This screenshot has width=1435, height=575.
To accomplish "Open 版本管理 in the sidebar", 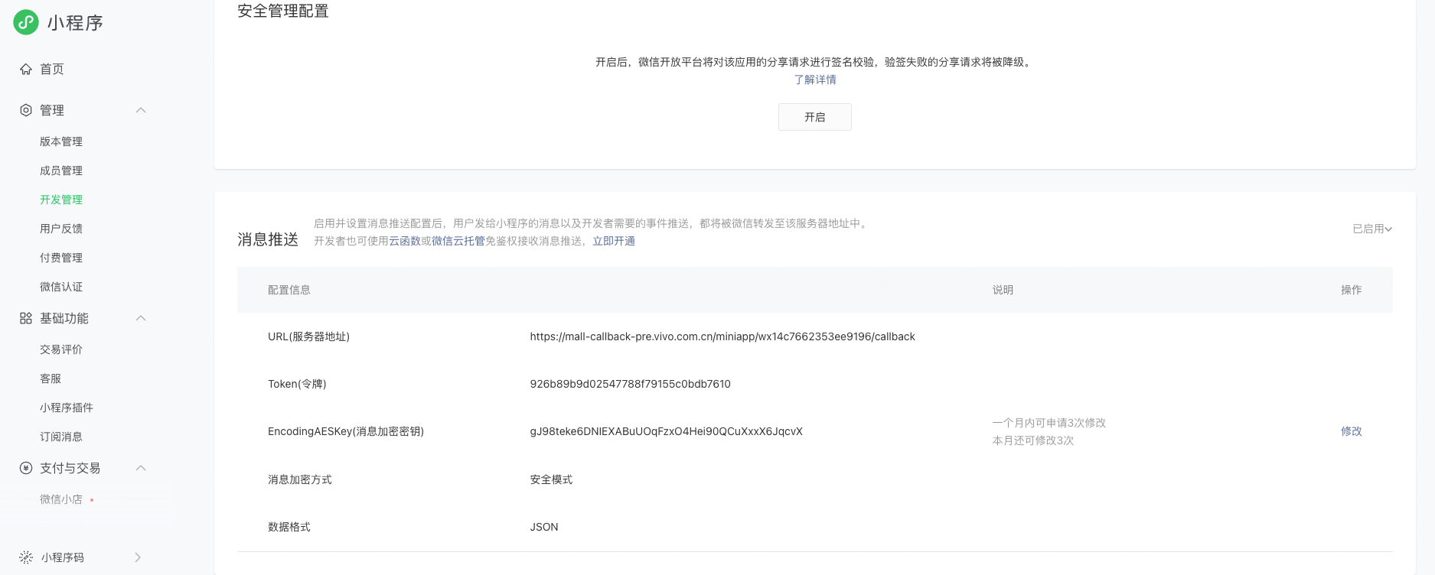I will tap(61, 141).
